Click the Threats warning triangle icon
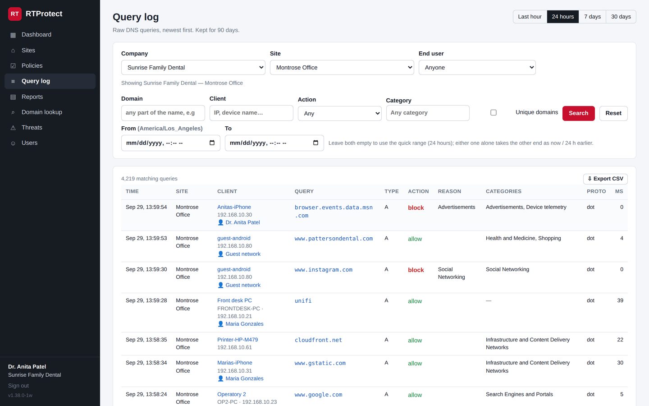 [x=13, y=128]
